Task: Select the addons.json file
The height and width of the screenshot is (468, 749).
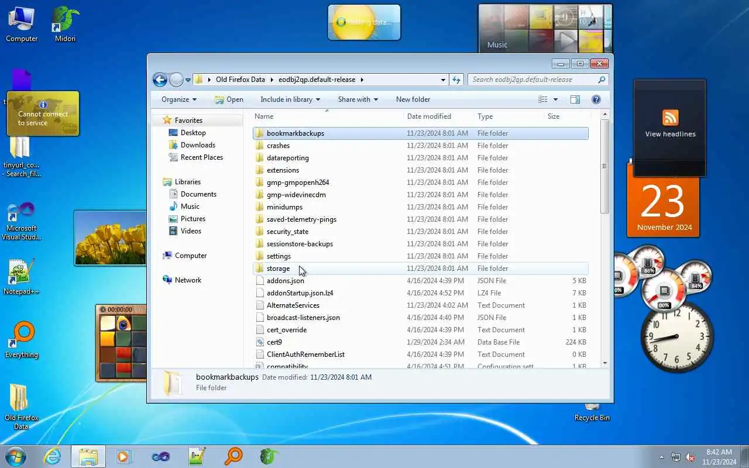Action: pos(420,281)
